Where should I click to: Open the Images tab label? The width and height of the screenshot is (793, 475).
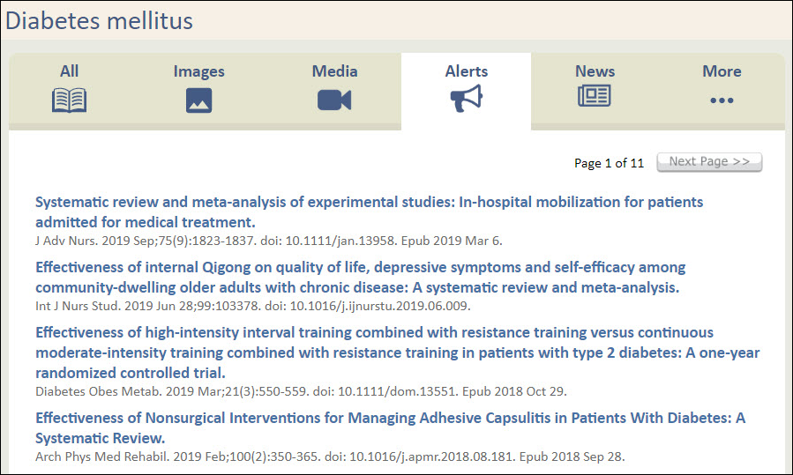click(199, 71)
